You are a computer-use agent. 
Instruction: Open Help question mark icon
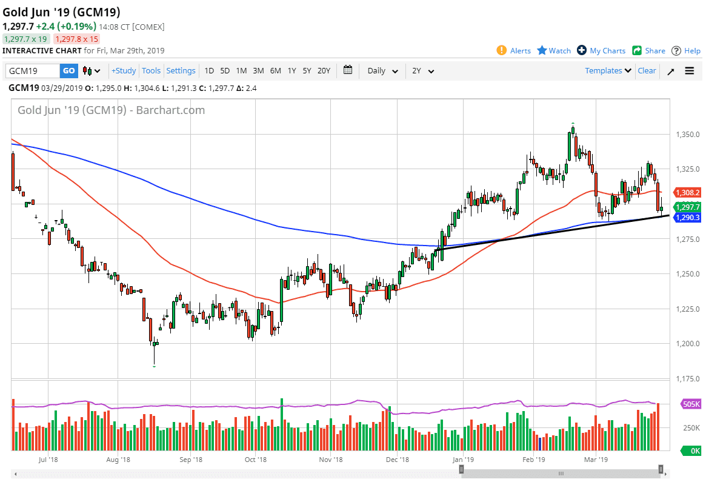(x=676, y=50)
